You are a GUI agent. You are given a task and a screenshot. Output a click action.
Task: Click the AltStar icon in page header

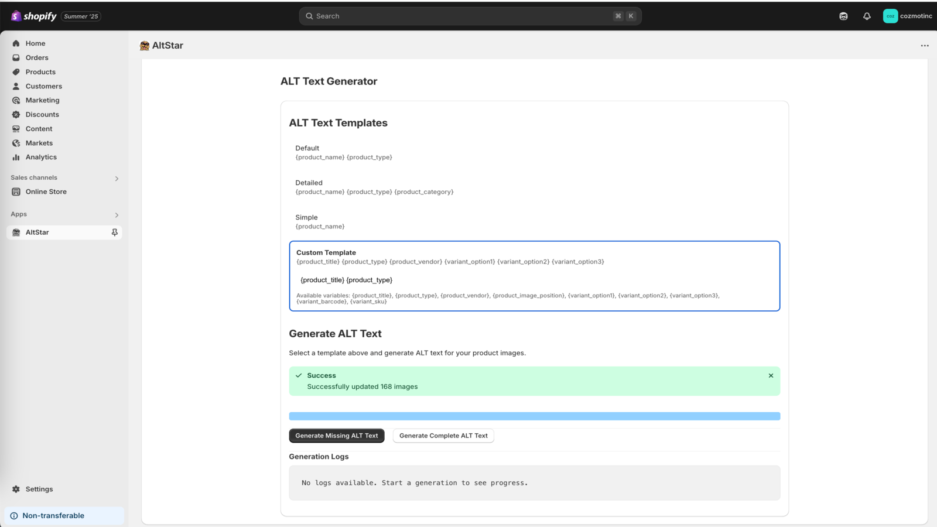click(x=145, y=46)
